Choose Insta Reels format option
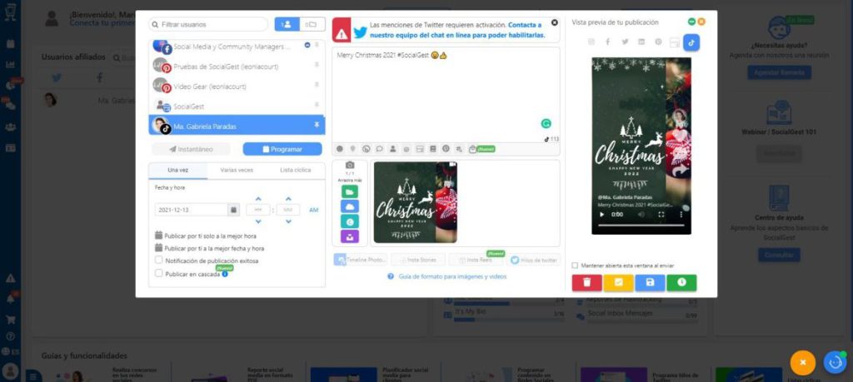Screen dimensions: 853x382 point(476,260)
